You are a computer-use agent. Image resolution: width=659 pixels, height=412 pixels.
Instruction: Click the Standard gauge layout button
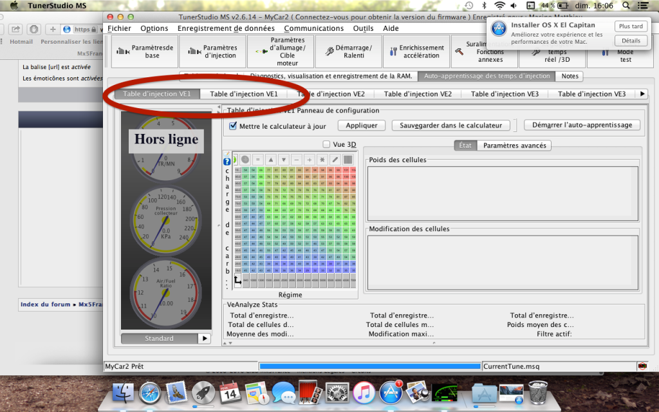tap(160, 339)
